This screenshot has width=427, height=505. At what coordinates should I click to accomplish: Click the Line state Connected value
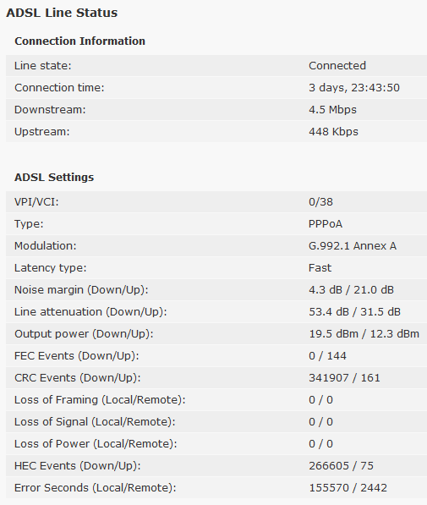(337, 66)
